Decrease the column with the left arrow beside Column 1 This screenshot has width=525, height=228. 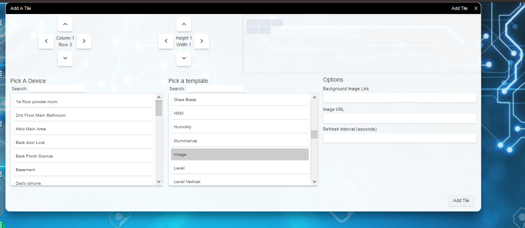46,41
